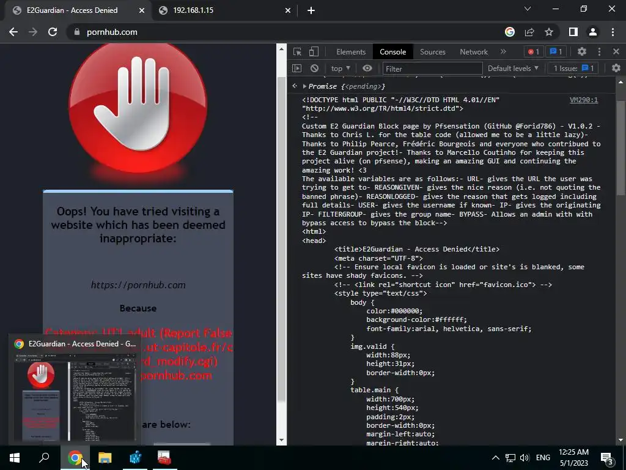626x470 pixels.
Task: Click the Chrome taskbar icon
Action: pyautogui.click(x=75, y=458)
